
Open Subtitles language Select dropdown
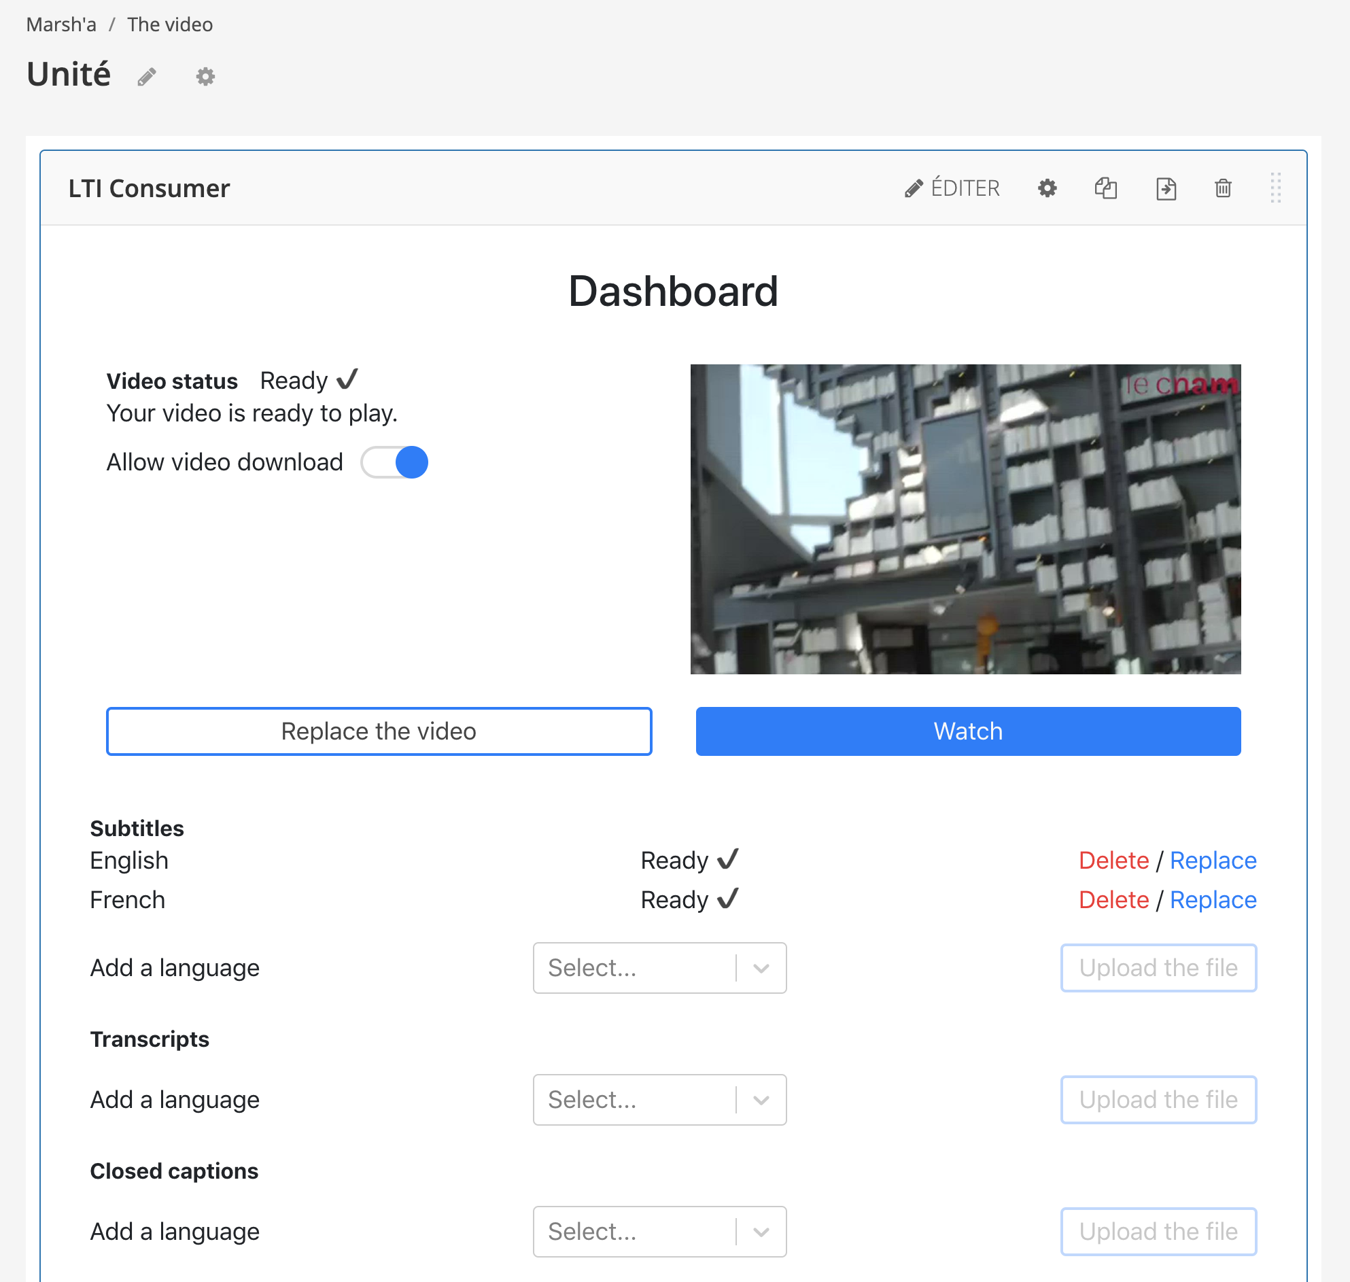[659, 968]
